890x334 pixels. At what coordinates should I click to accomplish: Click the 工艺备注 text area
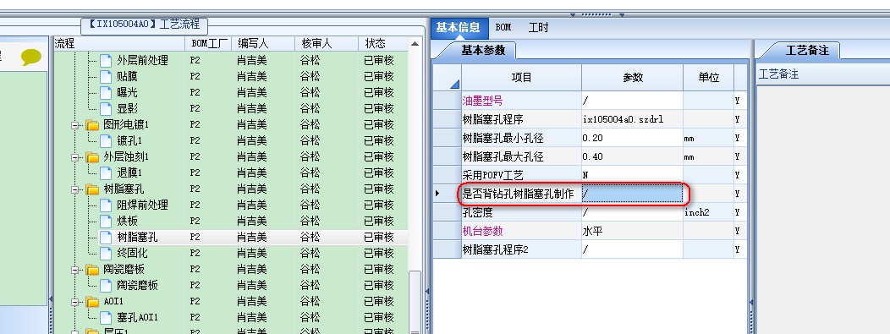click(823, 210)
